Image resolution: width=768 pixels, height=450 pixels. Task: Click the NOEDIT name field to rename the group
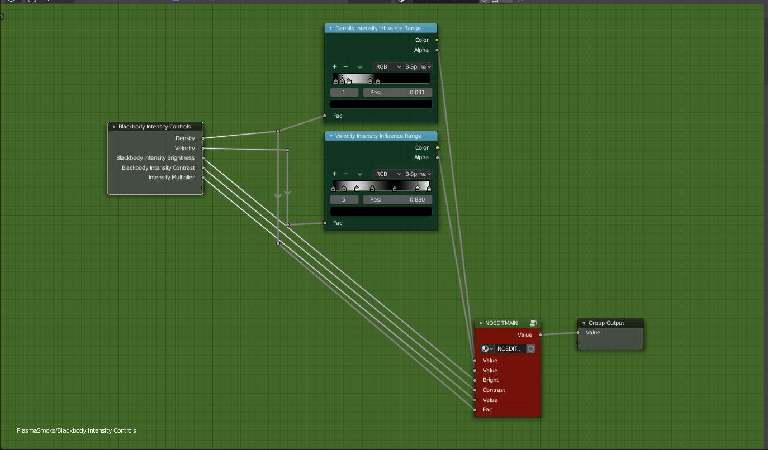(x=509, y=348)
